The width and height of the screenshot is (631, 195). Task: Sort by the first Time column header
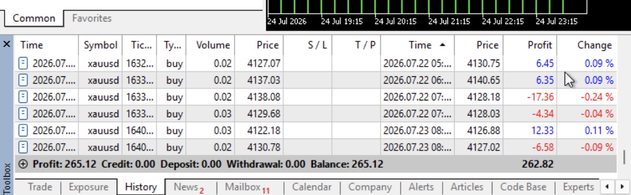click(x=47, y=45)
